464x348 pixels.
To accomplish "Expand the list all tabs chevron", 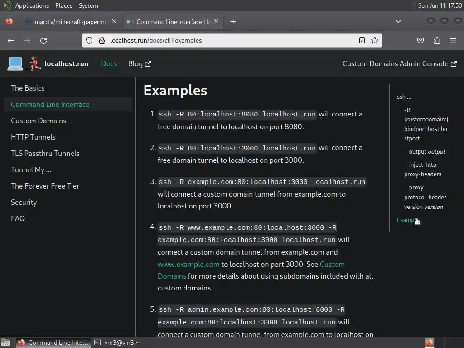I will 398,21.
